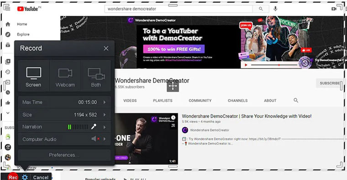This screenshot has width=347, height=180.
Task: Click the Narration audio level meter
Action: [78, 127]
